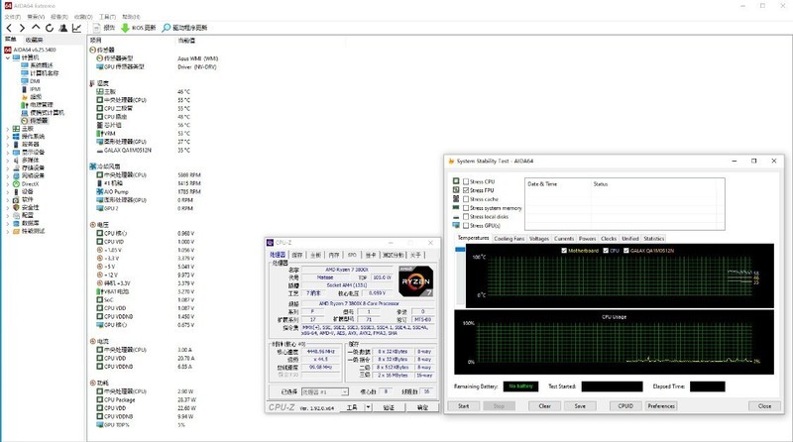
Task: Select the sensor item in the computer tree
Action: tap(39, 120)
